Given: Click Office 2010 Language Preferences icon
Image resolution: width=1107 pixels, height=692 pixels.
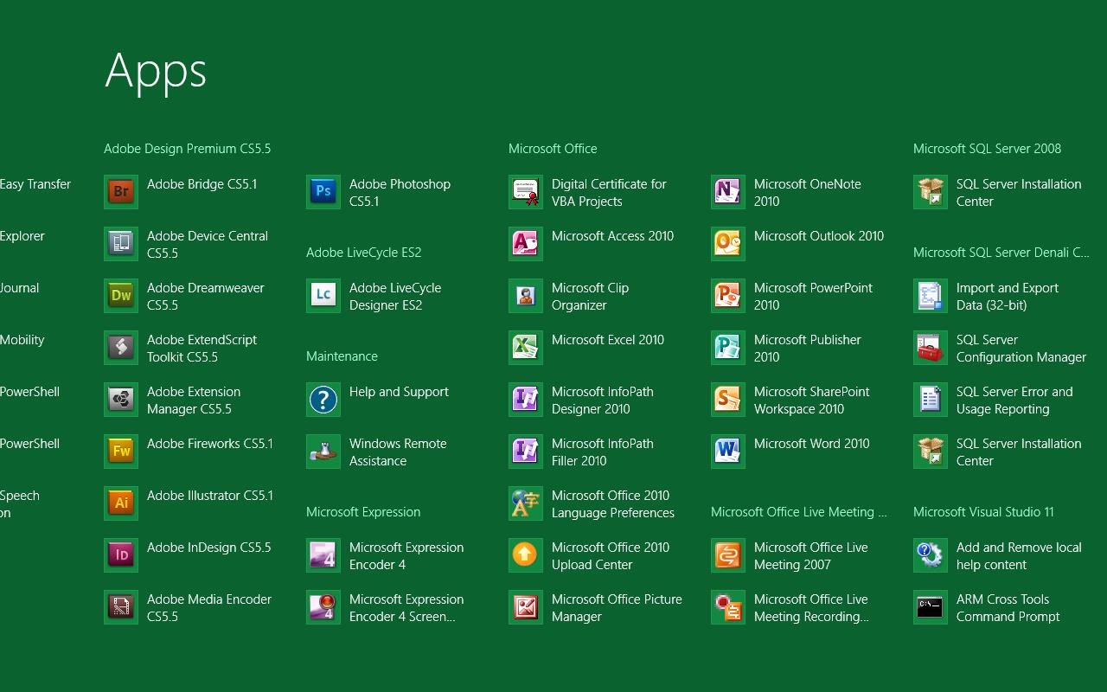Looking at the screenshot, I should [x=526, y=503].
